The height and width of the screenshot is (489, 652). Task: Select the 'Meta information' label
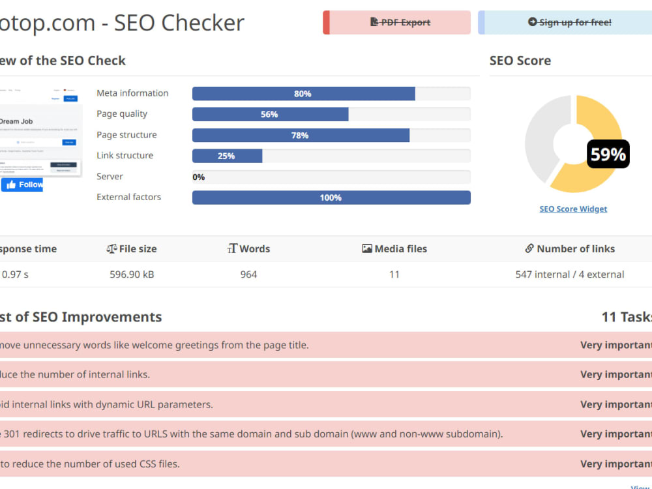[x=132, y=93]
